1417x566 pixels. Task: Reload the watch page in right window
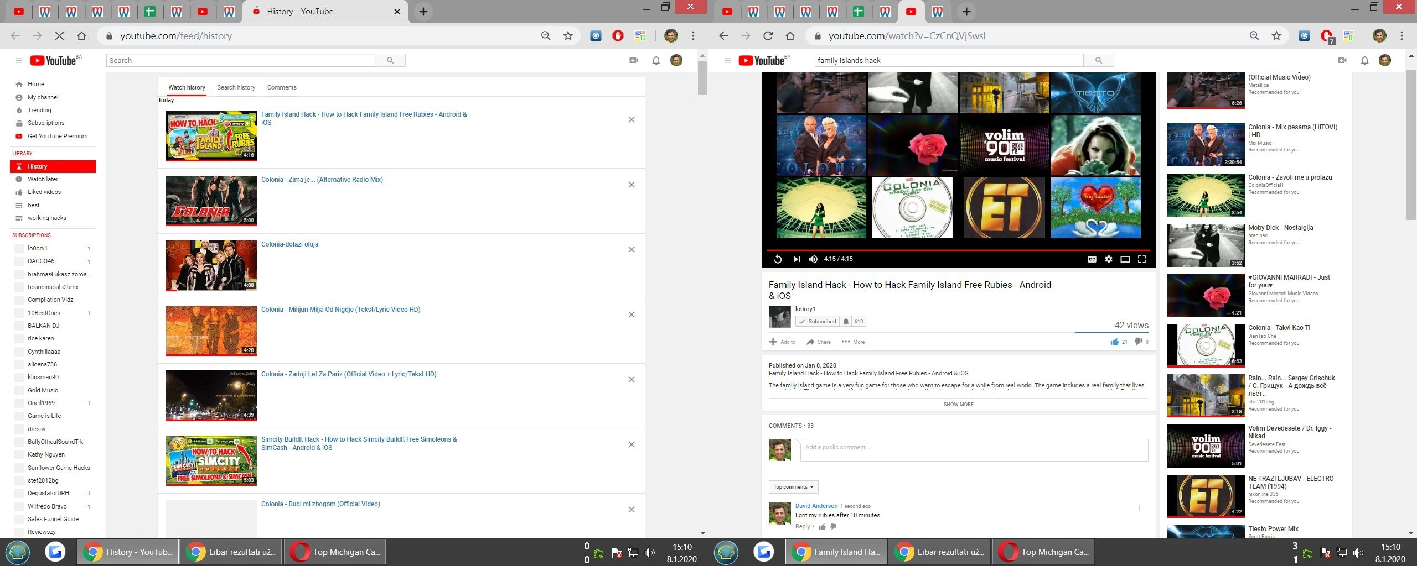click(768, 36)
